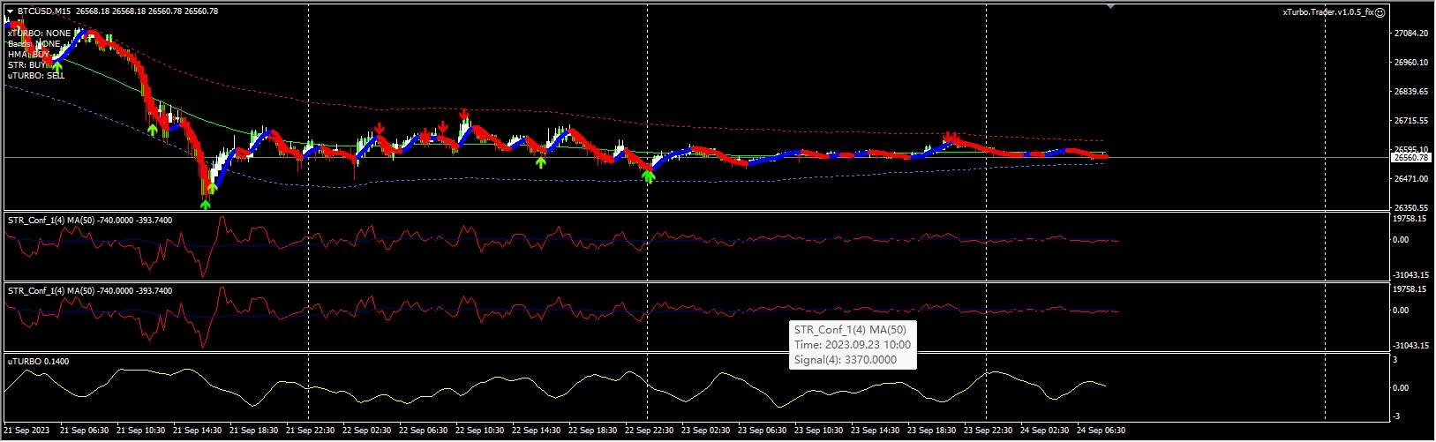
Task: Click the 21 Sep 2023 date on time axis
Action: tap(27, 431)
